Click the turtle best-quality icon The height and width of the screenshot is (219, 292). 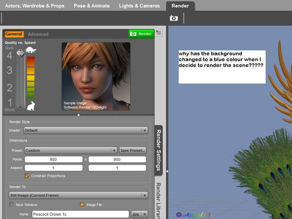click(x=31, y=50)
